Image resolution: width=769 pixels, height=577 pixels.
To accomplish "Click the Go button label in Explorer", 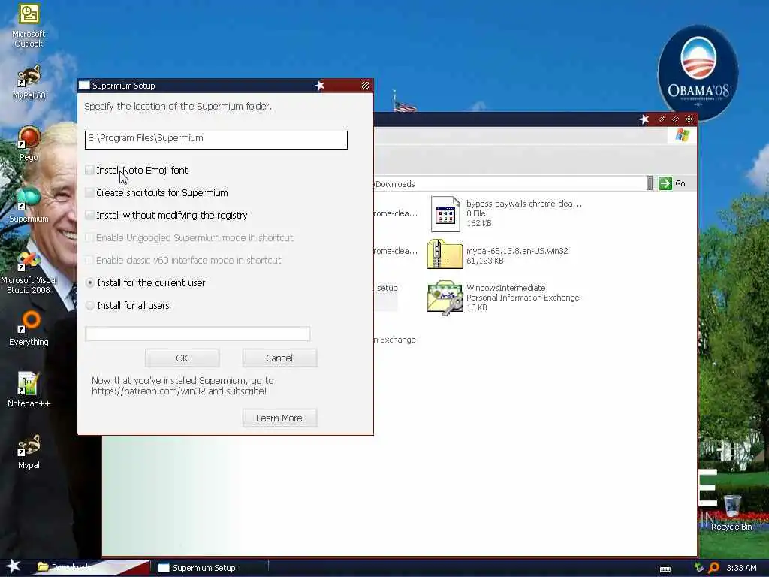I will pyautogui.click(x=680, y=183).
